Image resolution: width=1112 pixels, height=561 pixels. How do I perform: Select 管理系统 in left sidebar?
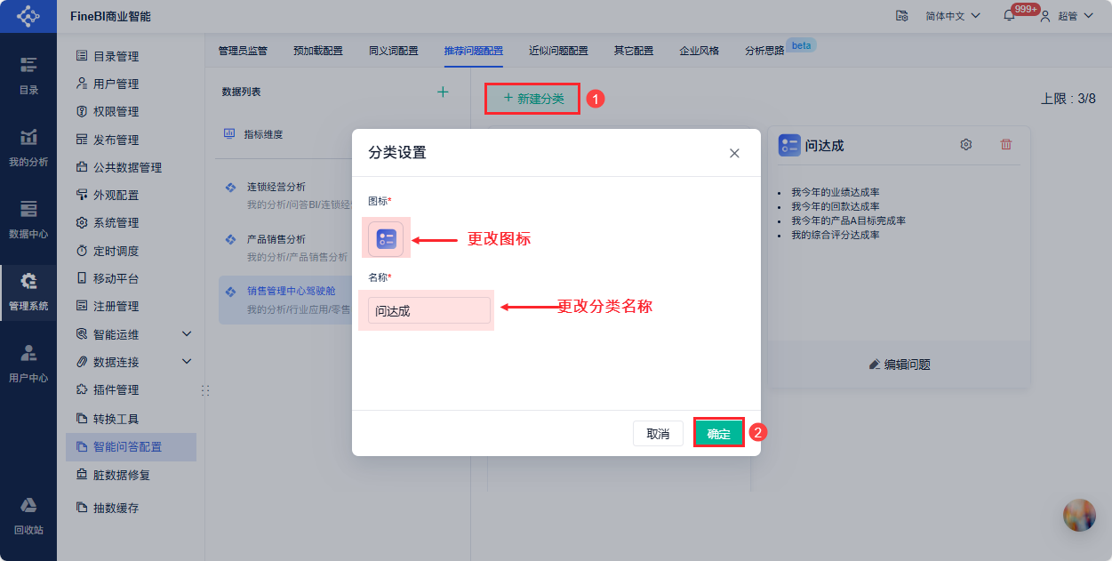28,292
